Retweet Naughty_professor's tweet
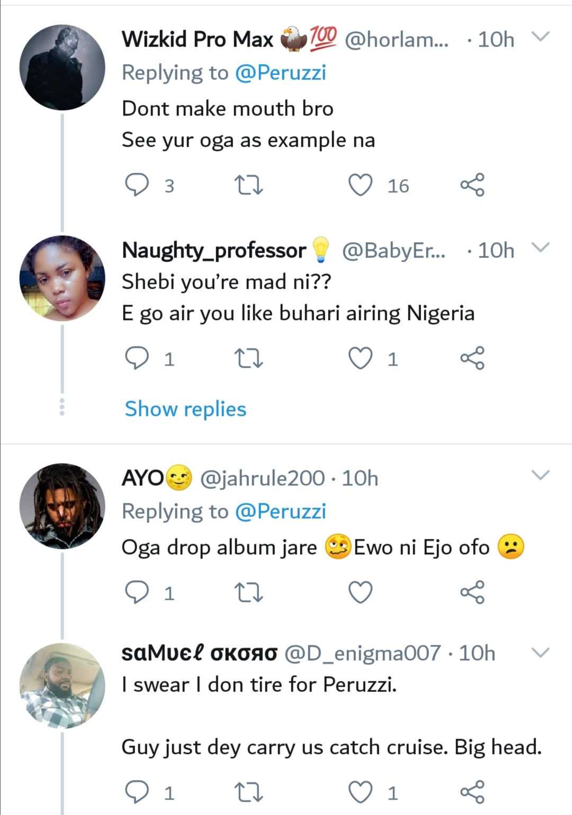 tap(248, 359)
